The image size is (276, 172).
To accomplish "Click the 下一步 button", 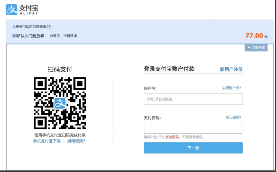I will (x=193, y=148).
